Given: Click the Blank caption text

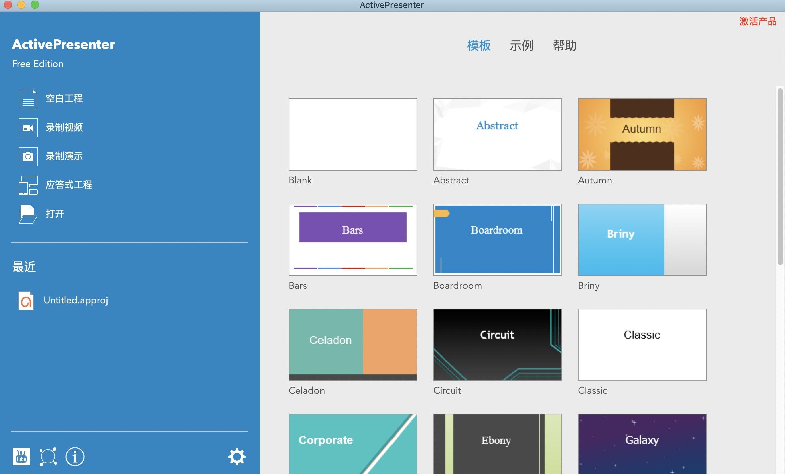Looking at the screenshot, I should (x=300, y=180).
